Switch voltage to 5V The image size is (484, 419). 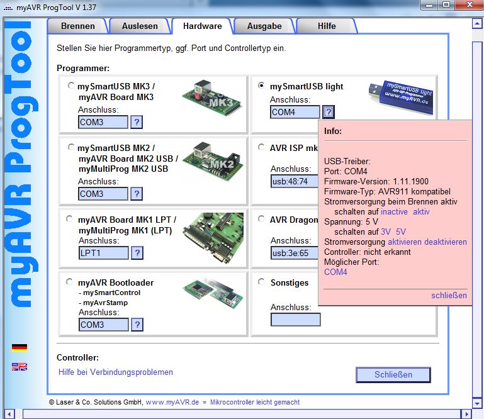click(x=401, y=232)
